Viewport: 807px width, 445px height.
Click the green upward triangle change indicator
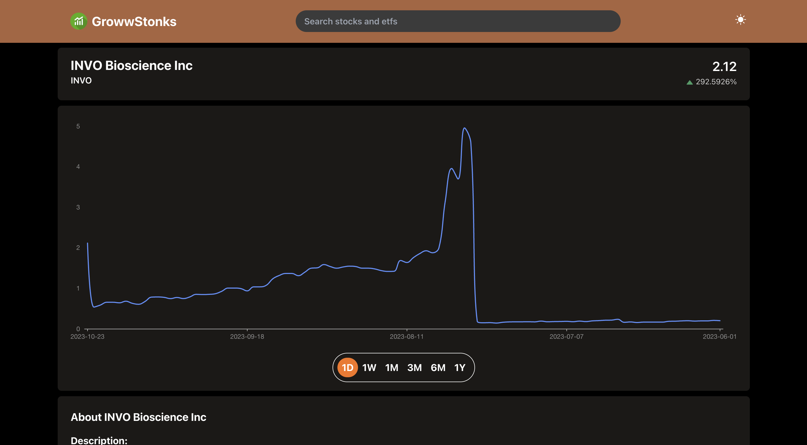coord(689,82)
